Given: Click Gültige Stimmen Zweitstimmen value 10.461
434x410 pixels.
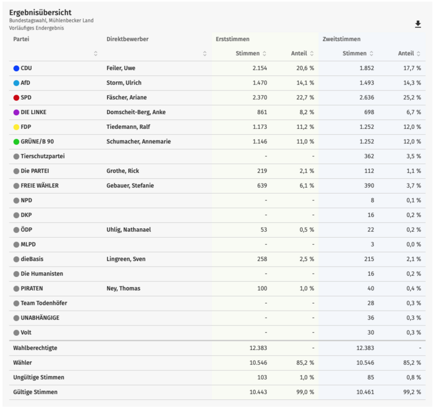Looking at the screenshot, I should pyautogui.click(x=365, y=392).
